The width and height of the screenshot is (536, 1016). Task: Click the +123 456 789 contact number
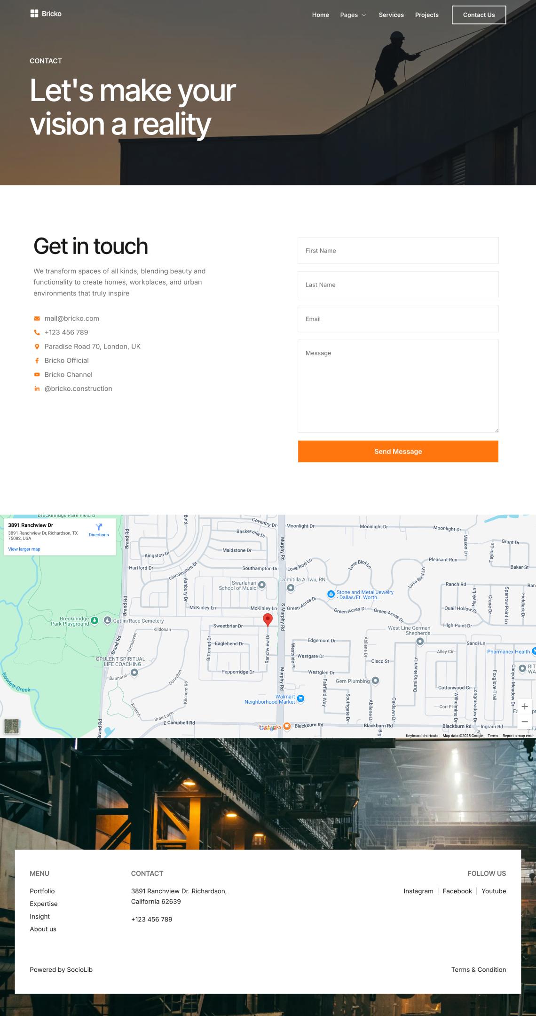(66, 333)
